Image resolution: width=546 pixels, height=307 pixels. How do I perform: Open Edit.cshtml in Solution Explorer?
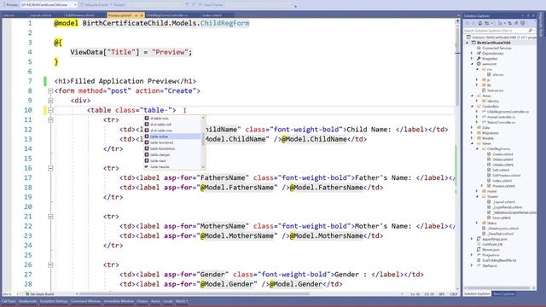[x=501, y=171]
